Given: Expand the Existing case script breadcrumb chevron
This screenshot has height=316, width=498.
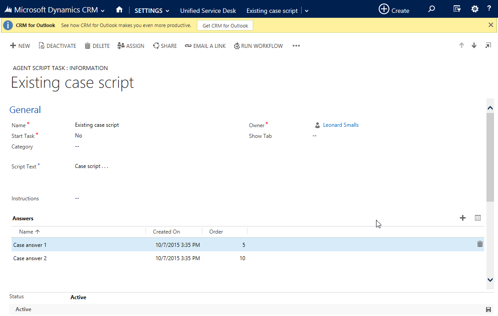Looking at the screenshot, I should [307, 11].
